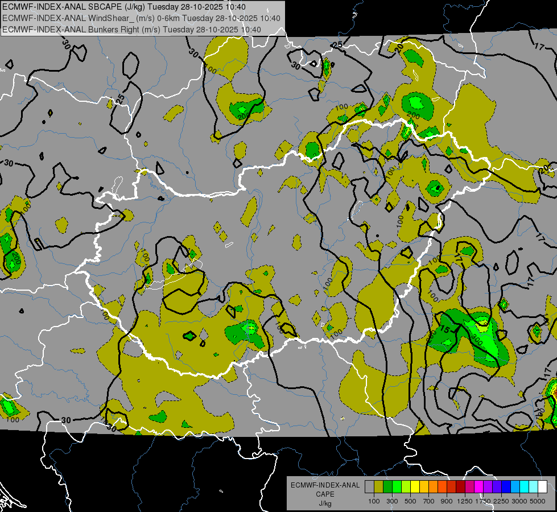This screenshot has height=512, width=557.
Task: Click the legend title ECMWF-INDEX-ANAL
Action: click(325, 485)
